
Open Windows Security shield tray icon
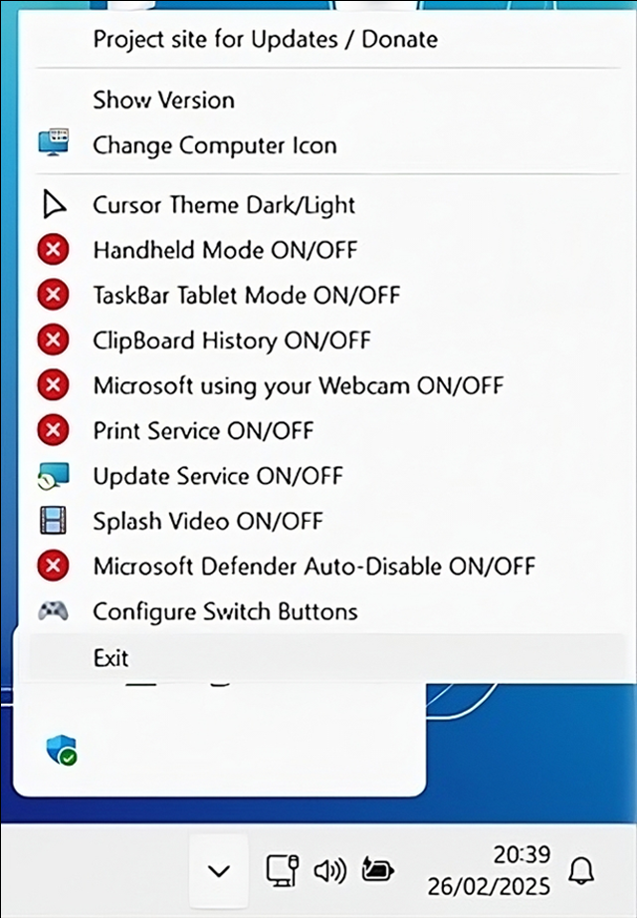click(62, 750)
